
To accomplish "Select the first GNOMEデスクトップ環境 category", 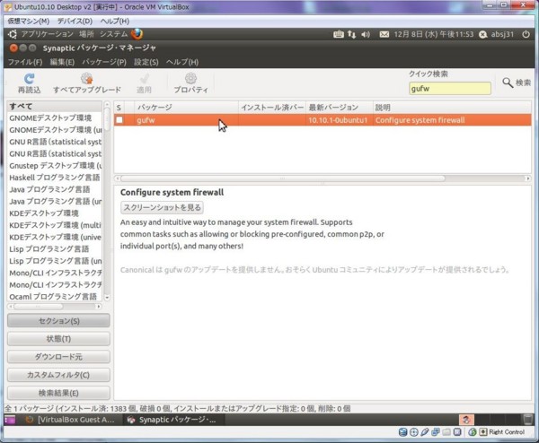I will [x=55, y=118].
